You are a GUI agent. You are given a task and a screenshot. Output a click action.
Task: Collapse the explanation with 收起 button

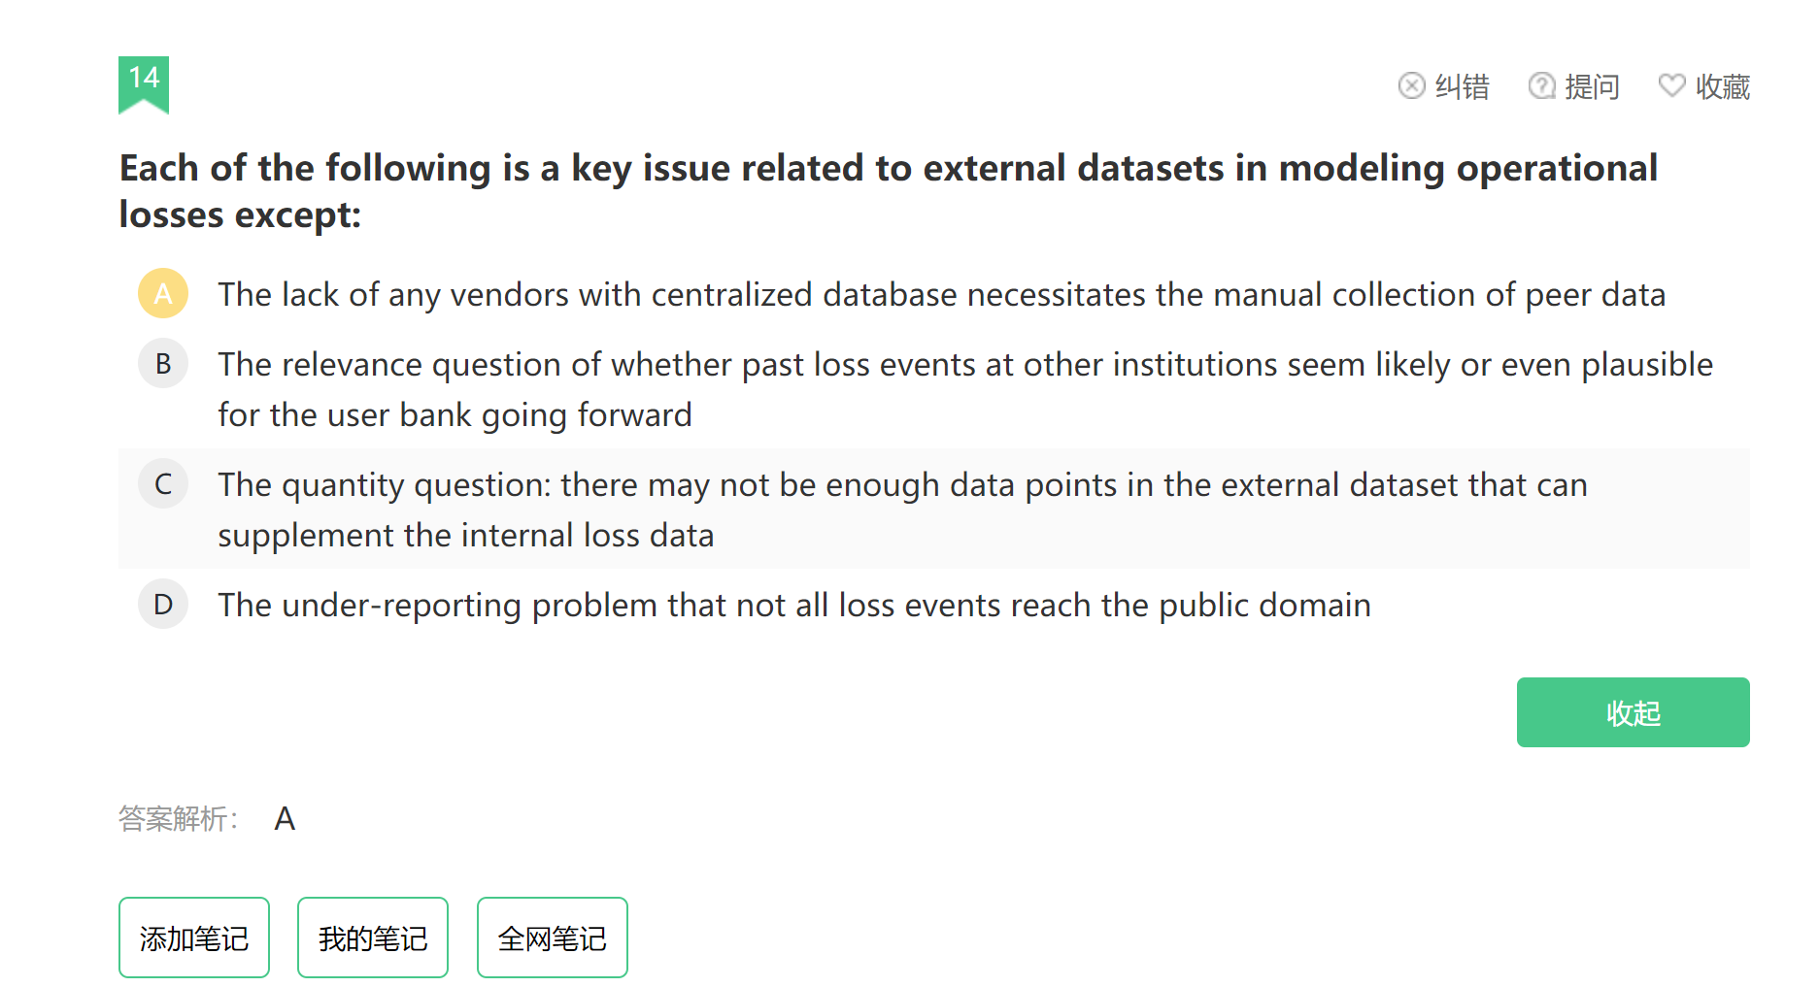click(1633, 712)
